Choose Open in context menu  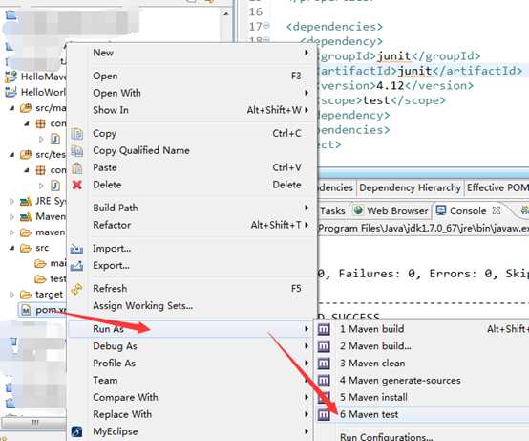click(x=192, y=76)
